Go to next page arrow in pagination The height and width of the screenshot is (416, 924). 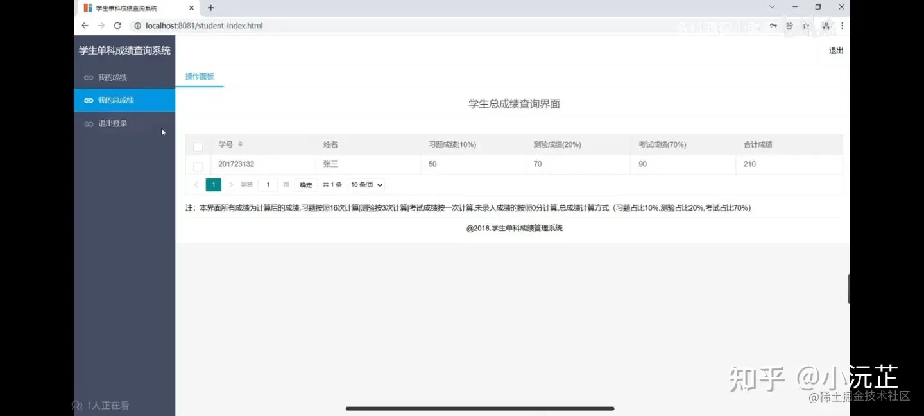click(x=231, y=185)
